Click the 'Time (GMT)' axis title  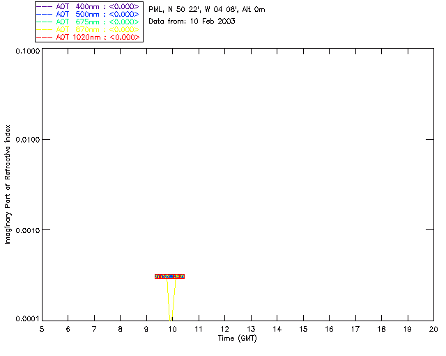(x=238, y=339)
